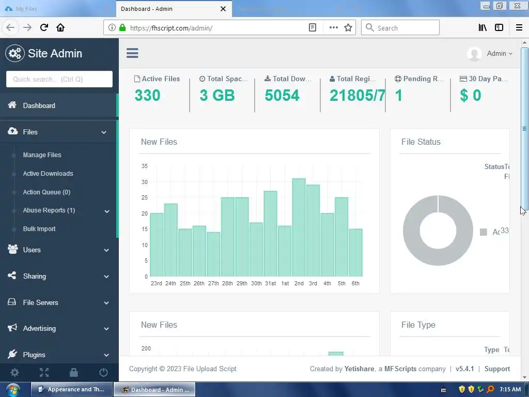Expand the Advertising menu chevron
Viewport: 529px width, 397px height.
point(106,329)
